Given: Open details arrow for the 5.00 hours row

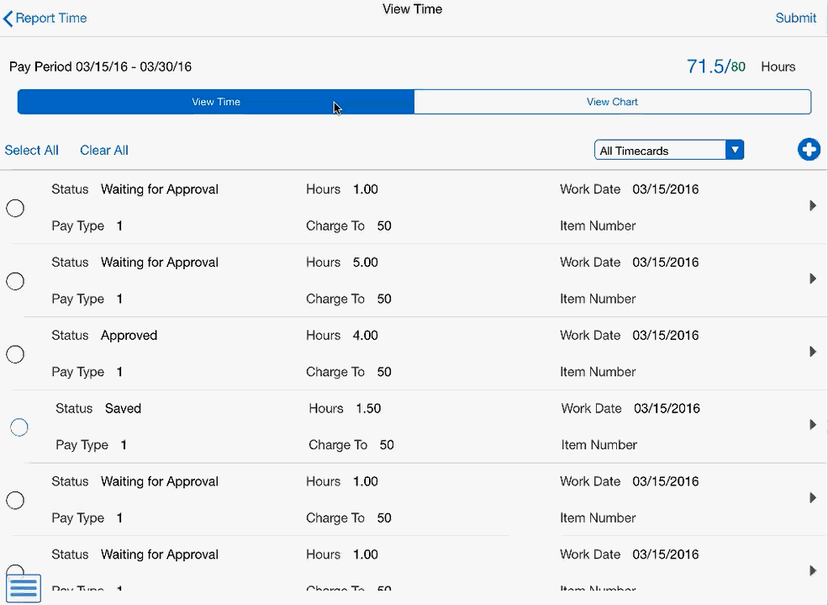Looking at the screenshot, I should (812, 279).
